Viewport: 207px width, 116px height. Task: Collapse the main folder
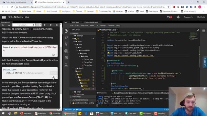pos(74,42)
